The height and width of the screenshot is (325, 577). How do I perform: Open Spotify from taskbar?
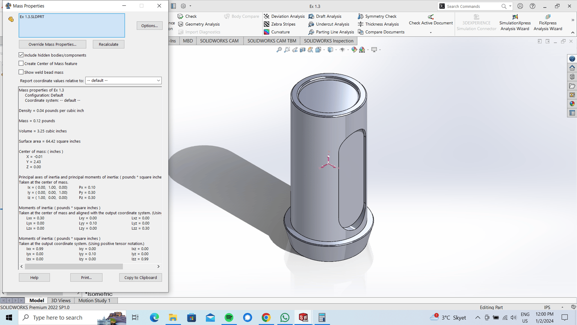pos(229,317)
